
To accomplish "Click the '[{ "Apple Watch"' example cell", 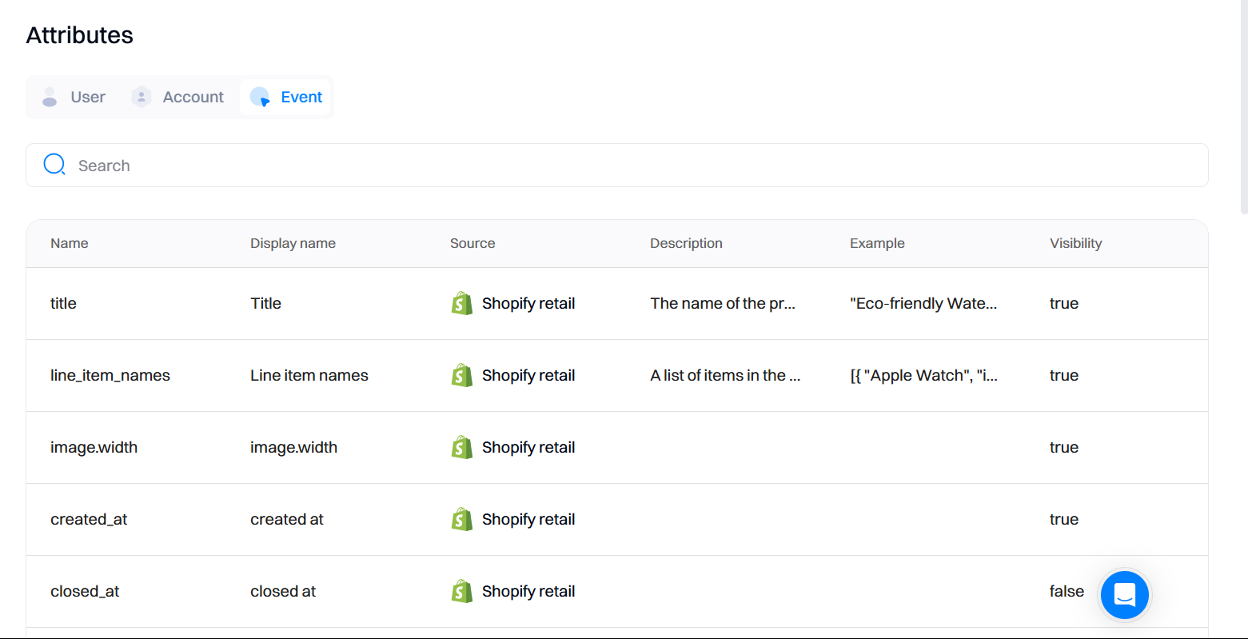I will coord(923,375).
